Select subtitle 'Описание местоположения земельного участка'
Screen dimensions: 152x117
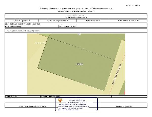click(76, 11)
